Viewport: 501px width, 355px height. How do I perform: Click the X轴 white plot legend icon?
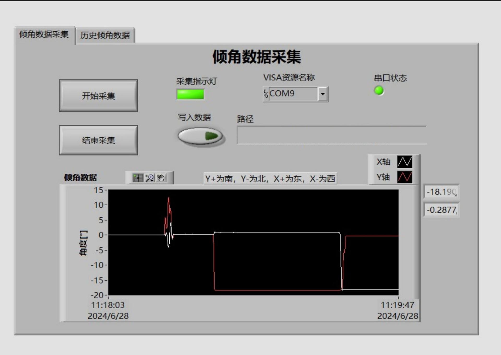click(x=404, y=162)
